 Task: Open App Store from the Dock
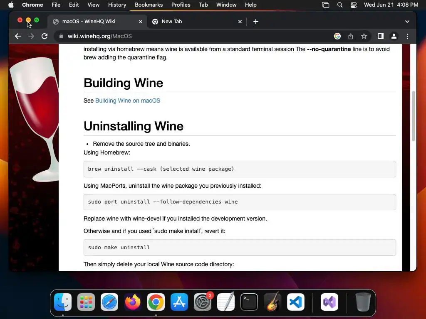pos(179,302)
